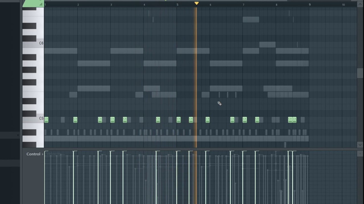
Task: Select the green C5 note at bar 5
Action: point(179,120)
